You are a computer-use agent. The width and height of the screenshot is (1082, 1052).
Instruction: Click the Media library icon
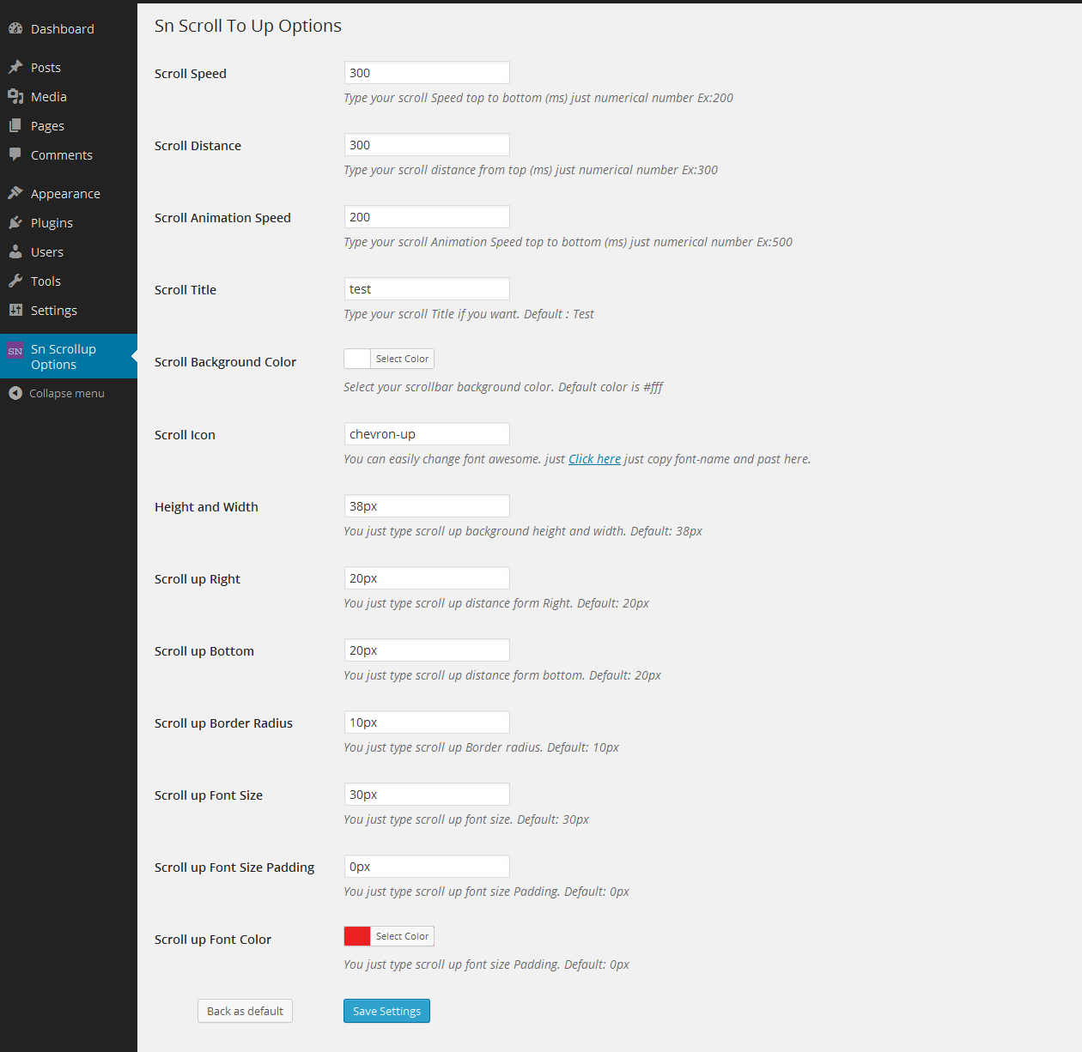click(x=15, y=96)
